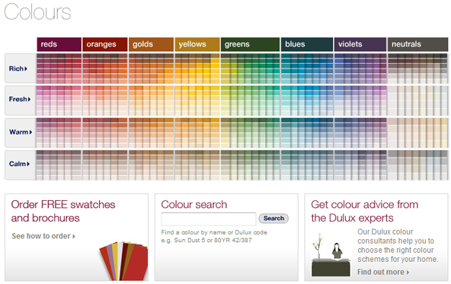The image size is (451, 284).
Task: Open the oranges colour tab
Action: pos(105,44)
